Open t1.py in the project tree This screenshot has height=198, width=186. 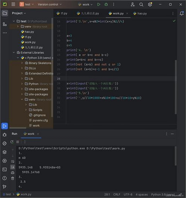(28, 37)
